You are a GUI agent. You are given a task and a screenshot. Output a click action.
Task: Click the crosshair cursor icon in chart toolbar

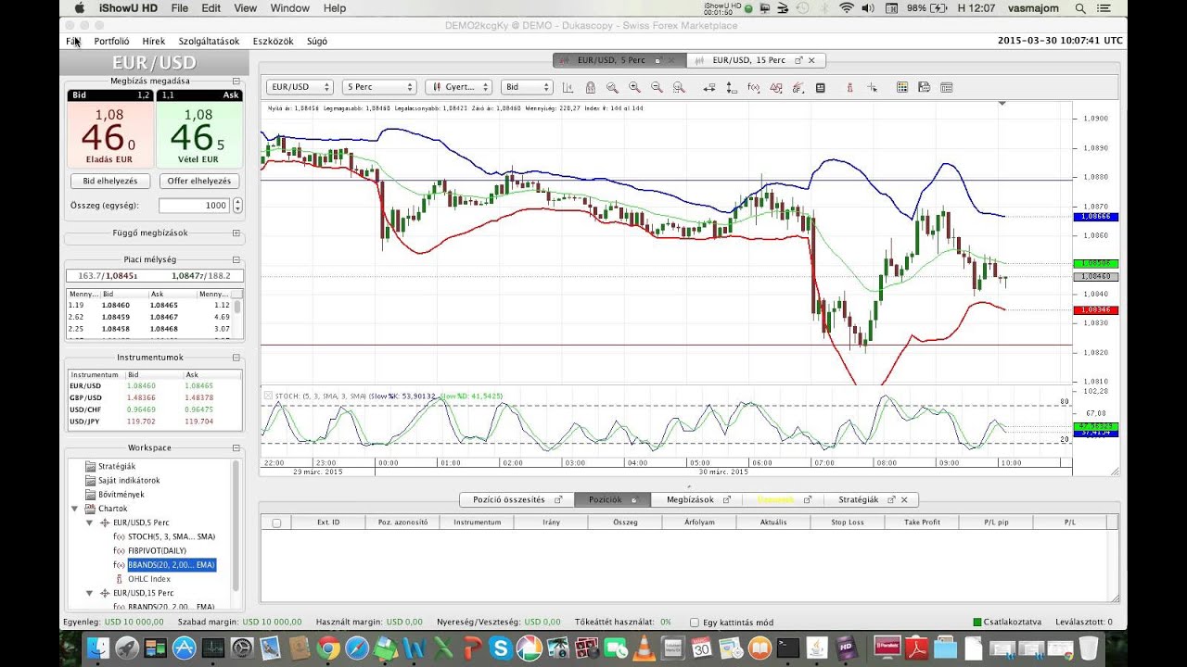(872, 87)
